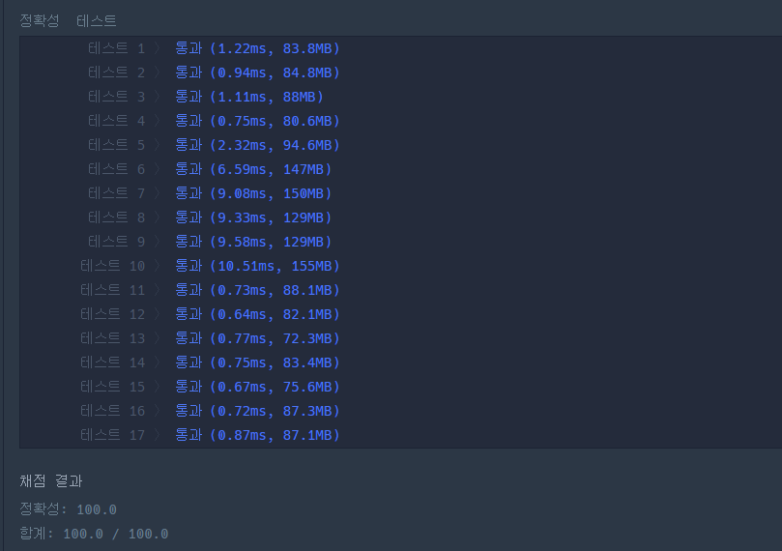Click result '통과 (0.64ms, 82.1MB)'

click(257, 314)
